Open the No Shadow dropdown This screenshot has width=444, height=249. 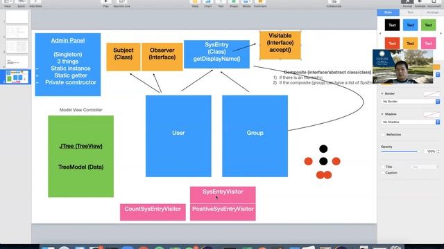click(x=410, y=122)
